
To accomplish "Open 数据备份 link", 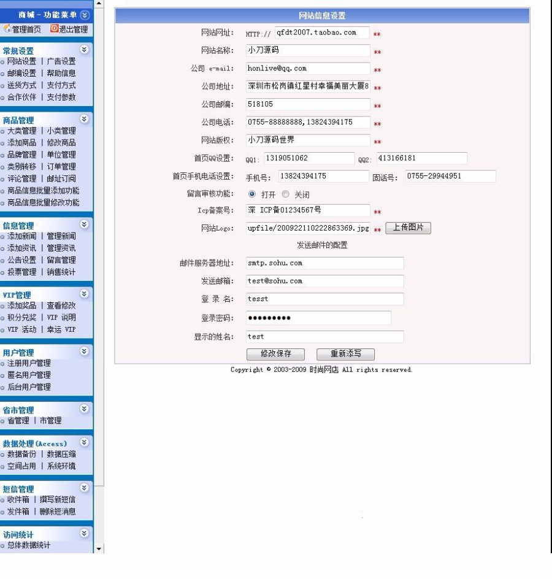I will (x=22, y=454).
